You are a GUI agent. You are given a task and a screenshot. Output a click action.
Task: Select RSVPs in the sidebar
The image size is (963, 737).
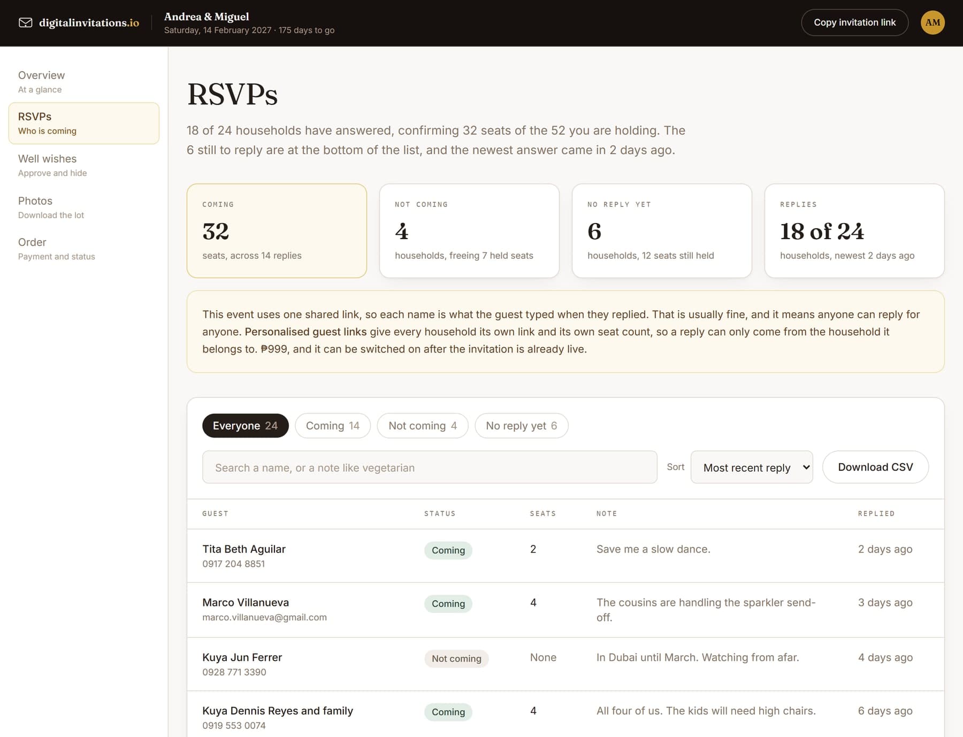(x=84, y=123)
